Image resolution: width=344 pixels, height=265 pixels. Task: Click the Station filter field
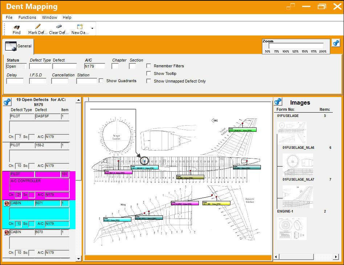coord(87,81)
